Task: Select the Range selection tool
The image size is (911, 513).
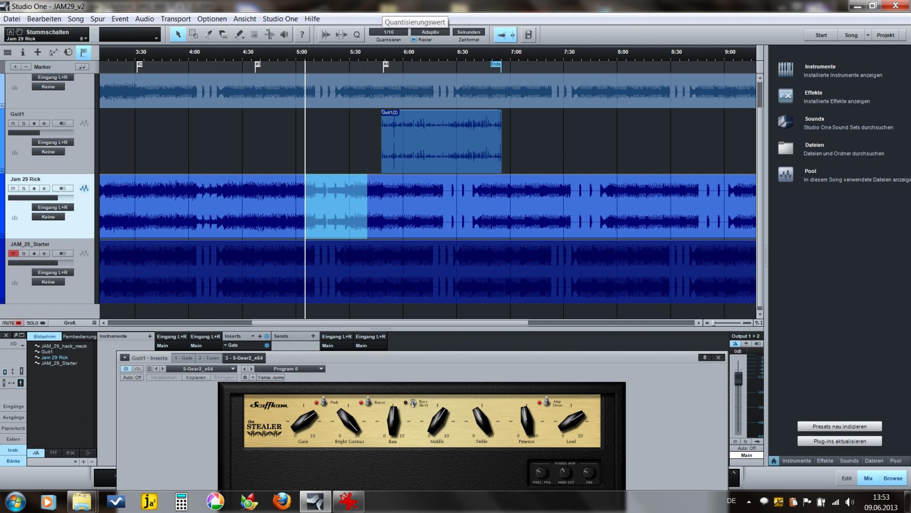Action: (x=194, y=35)
